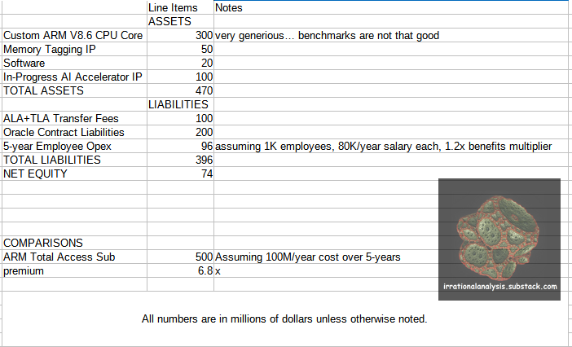Select the 'Line Items' header cell

[x=180, y=7]
